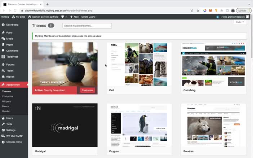Click the myBlog admin bar link
This screenshot has width=253, height=158.
pos(5,17)
